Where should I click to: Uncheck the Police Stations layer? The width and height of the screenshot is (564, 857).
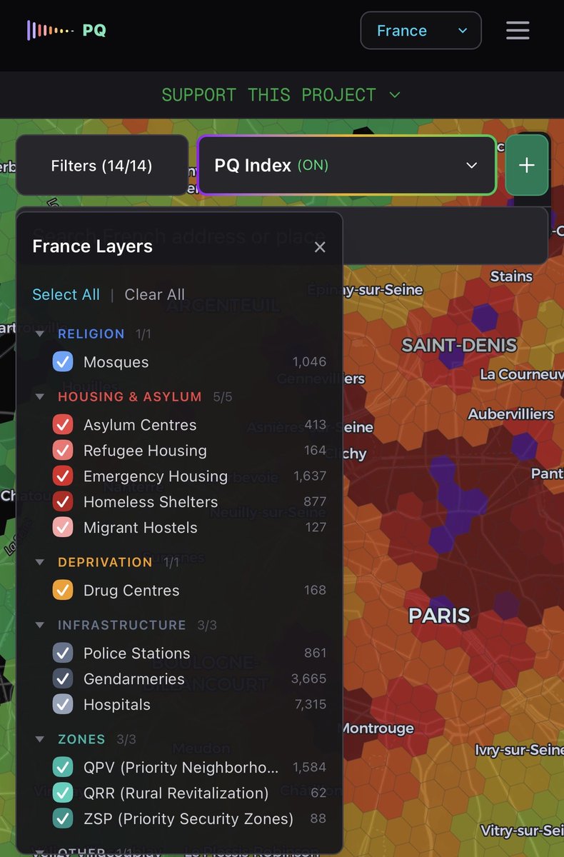[x=63, y=653]
